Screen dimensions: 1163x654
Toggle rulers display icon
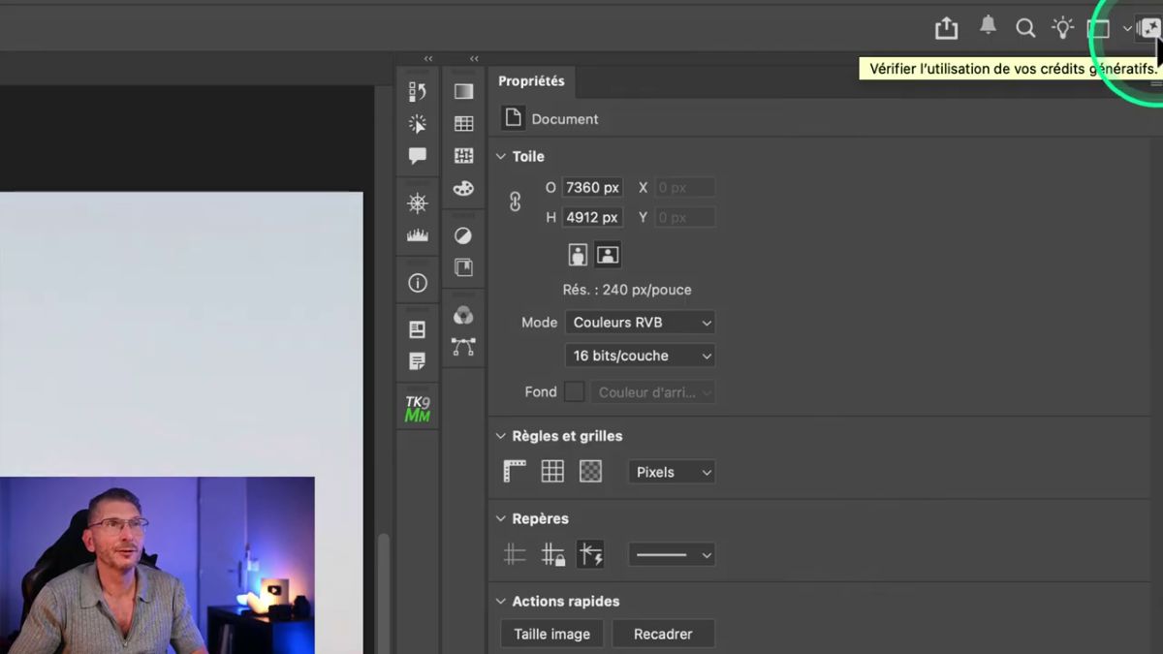tap(515, 472)
